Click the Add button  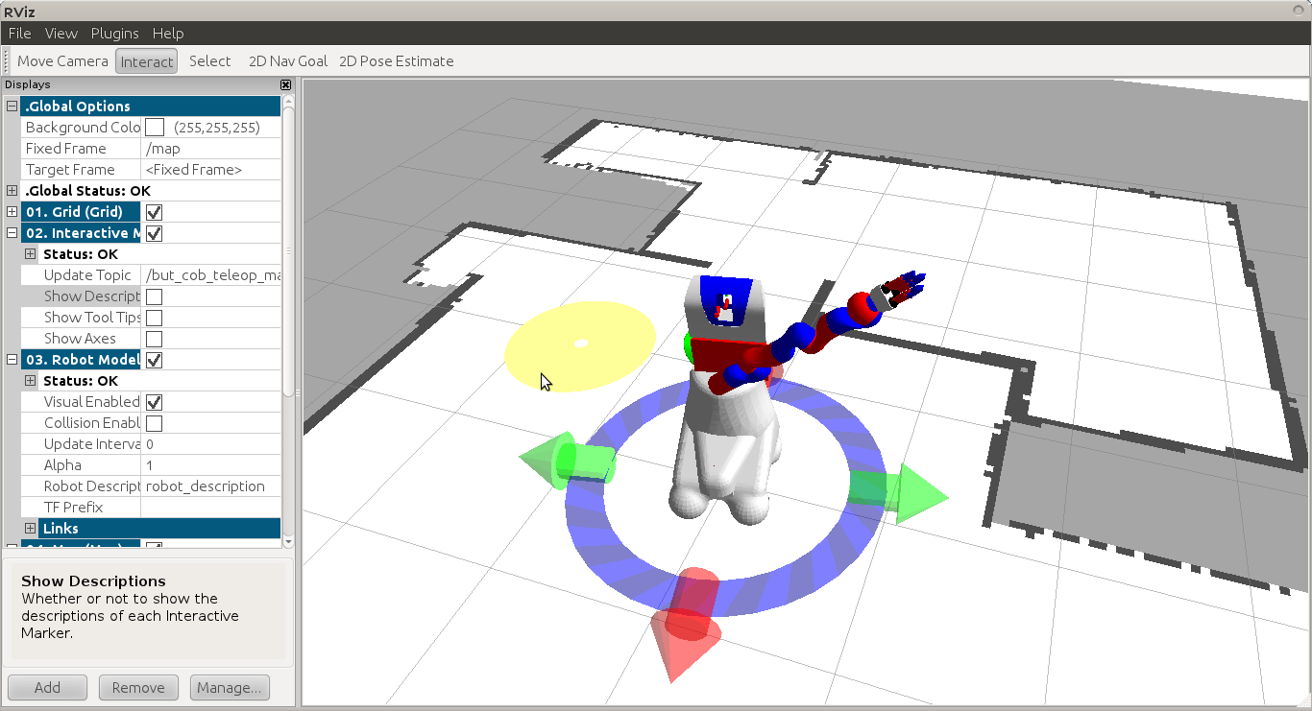pyautogui.click(x=47, y=687)
